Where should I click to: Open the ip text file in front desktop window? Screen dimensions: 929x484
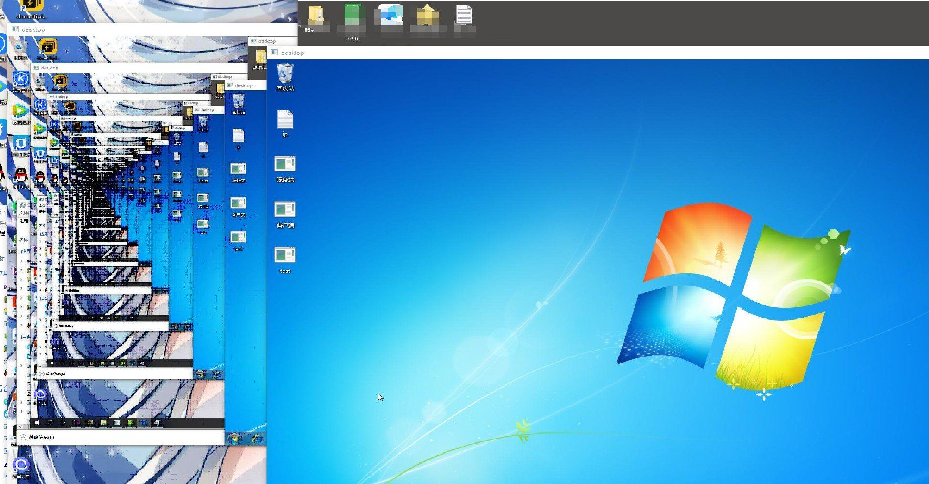coord(285,123)
